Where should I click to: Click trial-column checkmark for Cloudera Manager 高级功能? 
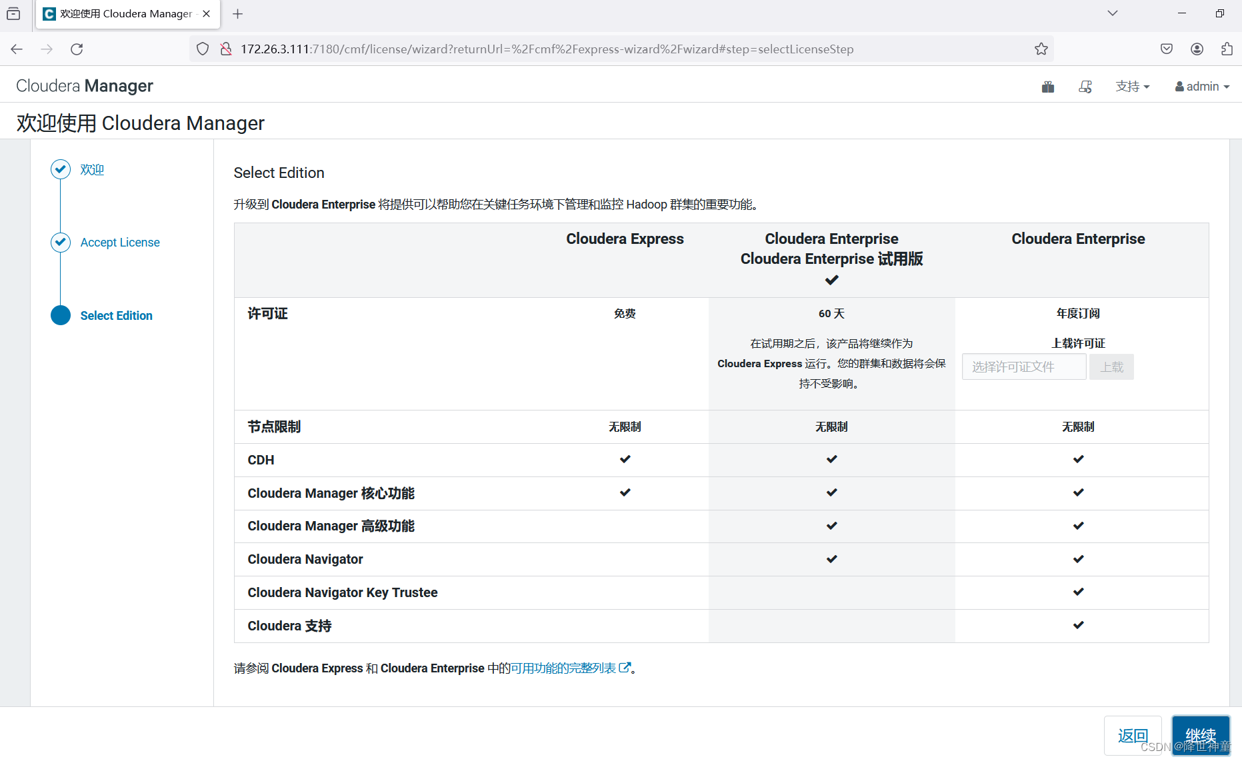tap(831, 526)
